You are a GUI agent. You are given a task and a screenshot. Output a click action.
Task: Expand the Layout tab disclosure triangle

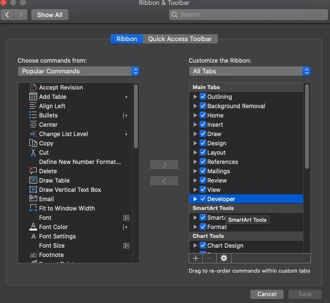(195, 152)
